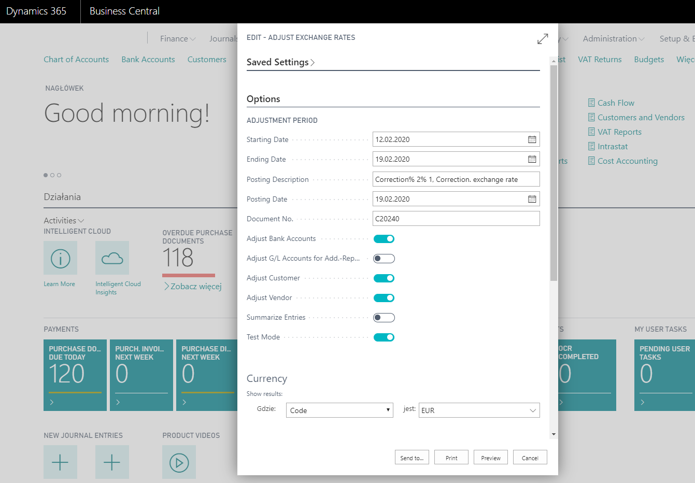Click the Posting Description input field

click(x=456, y=179)
